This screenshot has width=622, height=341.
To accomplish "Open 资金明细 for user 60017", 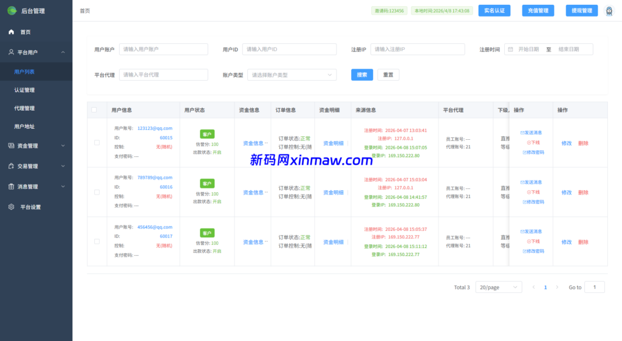I will 333,242.
